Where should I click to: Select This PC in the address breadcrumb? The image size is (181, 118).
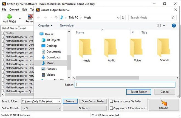tap(73, 17)
